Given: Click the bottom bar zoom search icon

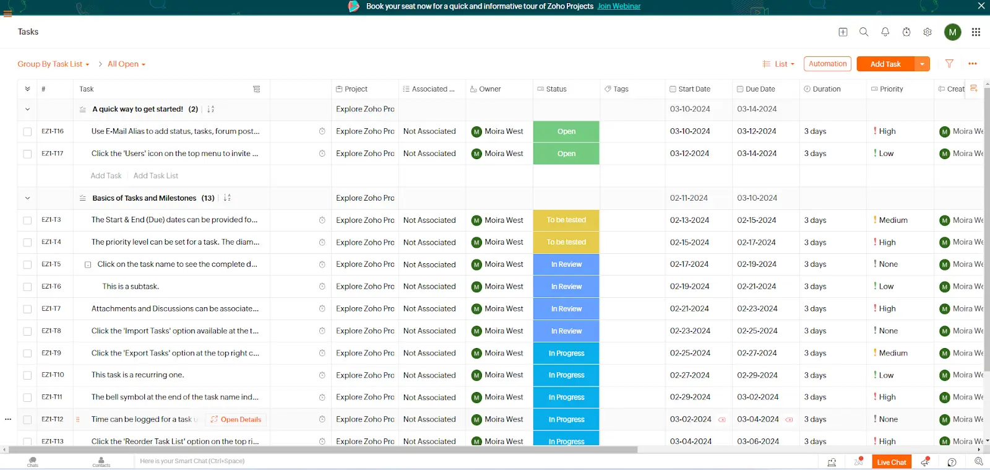Looking at the screenshot, I should pos(979,461).
